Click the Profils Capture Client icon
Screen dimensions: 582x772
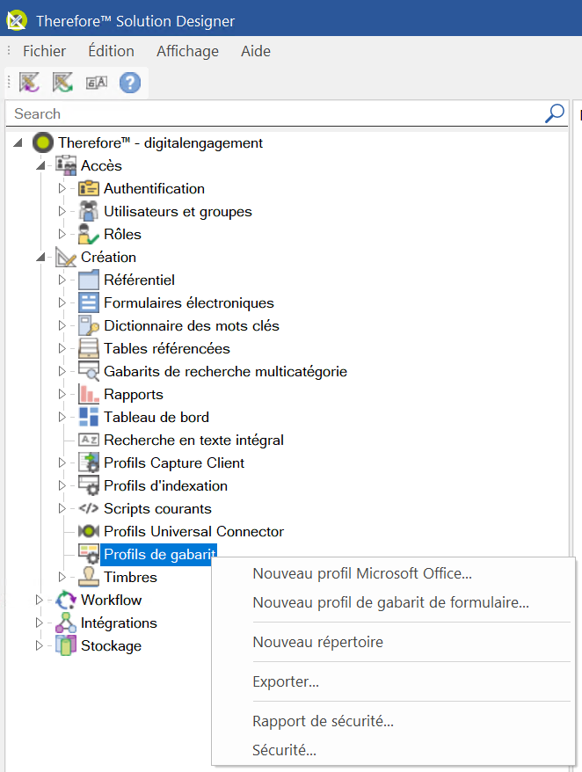coord(89,462)
